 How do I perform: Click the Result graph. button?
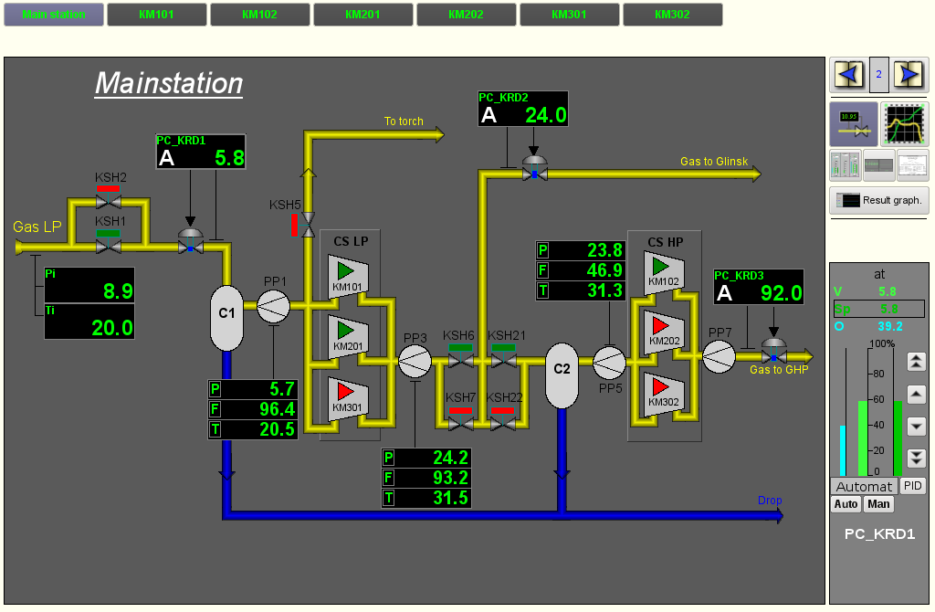tap(878, 200)
